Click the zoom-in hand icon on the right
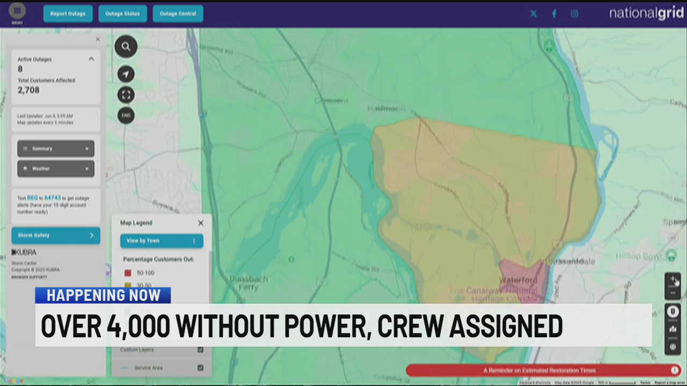The height and width of the screenshot is (386, 687). click(x=673, y=280)
